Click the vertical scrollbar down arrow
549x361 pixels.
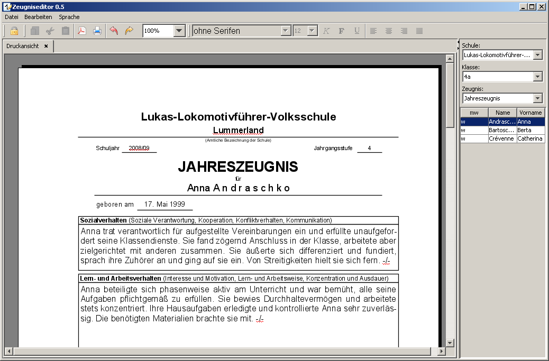450,343
